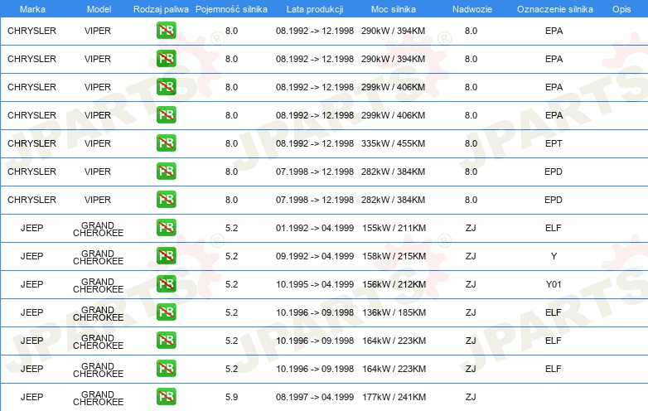Select the 158kW / 215KM power cell

coord(394,256)
